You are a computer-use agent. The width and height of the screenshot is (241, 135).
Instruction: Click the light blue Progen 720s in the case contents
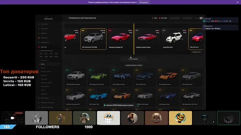[99, 97]
